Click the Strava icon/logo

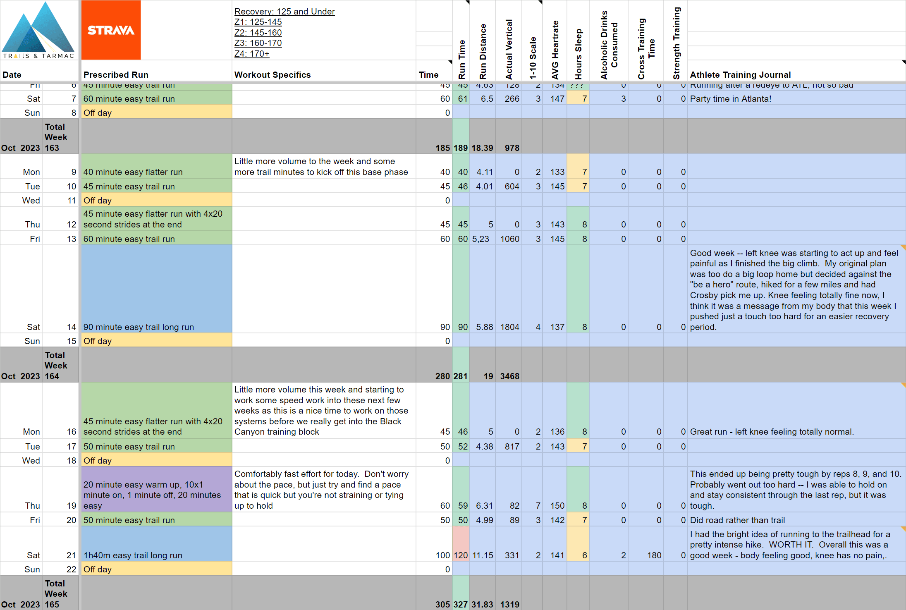112,31
